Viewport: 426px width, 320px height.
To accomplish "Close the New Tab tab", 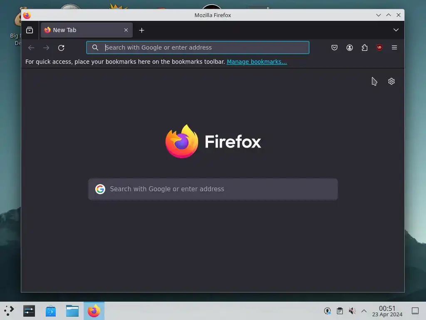I will click(126, 30).
